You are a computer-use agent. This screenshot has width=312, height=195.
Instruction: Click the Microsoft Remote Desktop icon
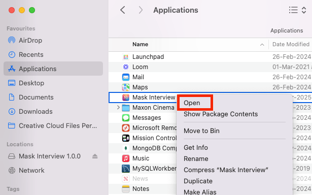click(x=126, y=128)
